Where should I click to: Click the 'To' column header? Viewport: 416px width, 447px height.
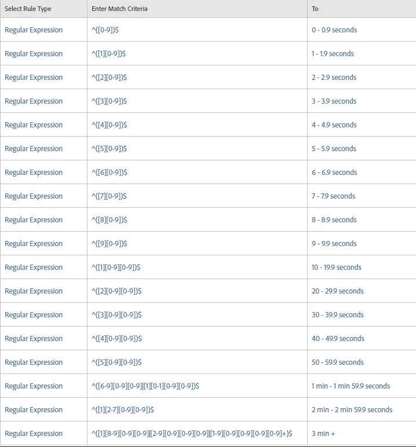315,9
